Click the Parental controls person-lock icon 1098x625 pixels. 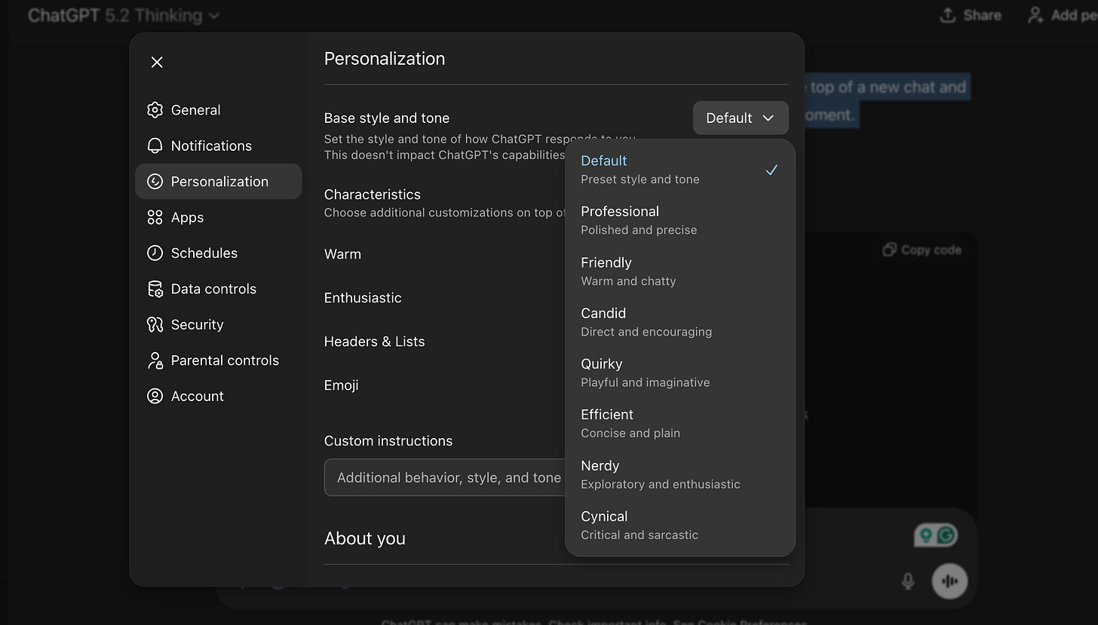point(155,360)
